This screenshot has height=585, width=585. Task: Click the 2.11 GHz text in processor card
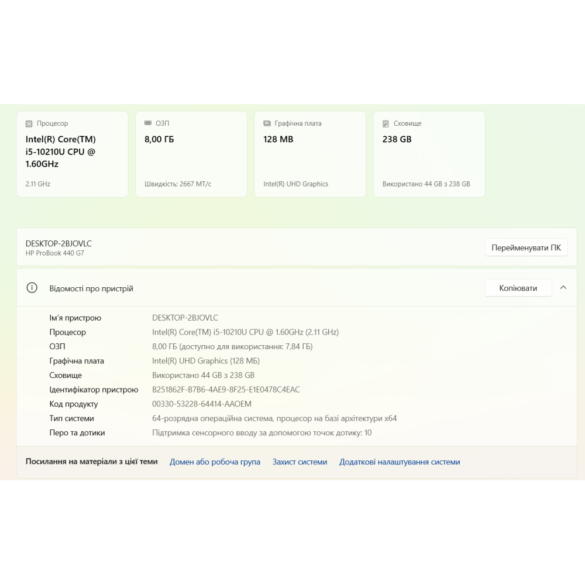(x=37, y=184)
